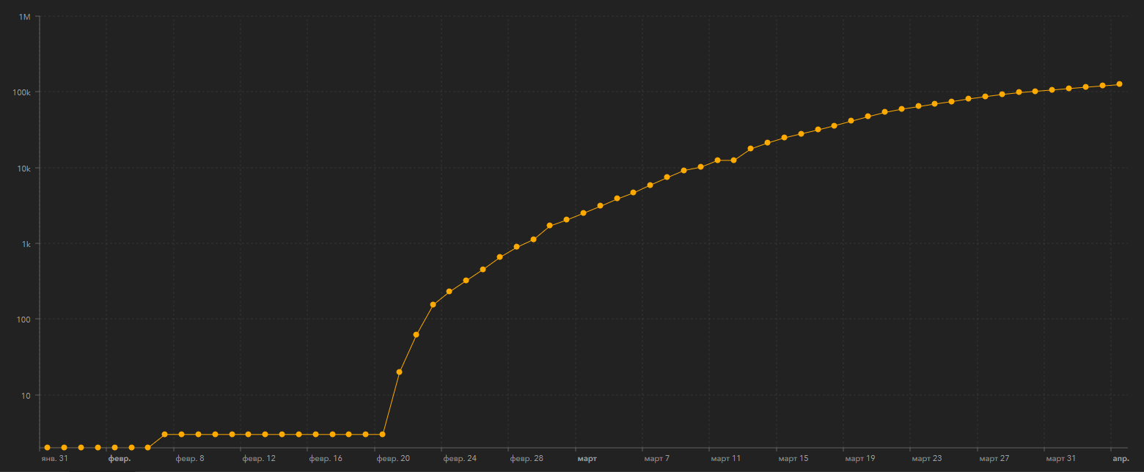The width and height of the screenshot is (1144, 472).
Task: Select the 1k y-axis label
Action: pyautogui.click(x=26, y=243)
